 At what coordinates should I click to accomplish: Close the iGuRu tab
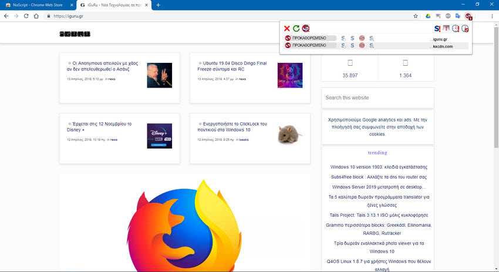point(146,5)
